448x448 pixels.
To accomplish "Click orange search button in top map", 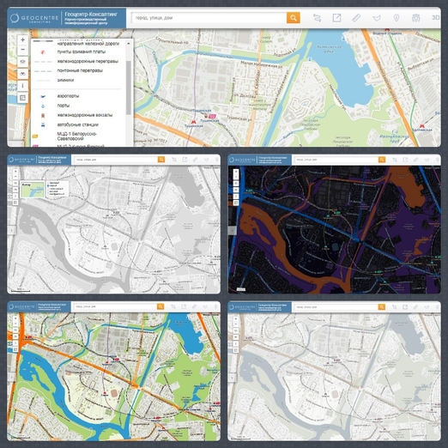I will 294,18.
